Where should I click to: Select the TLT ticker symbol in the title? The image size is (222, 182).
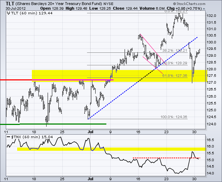pyautogui.click(x=10, y=3)
